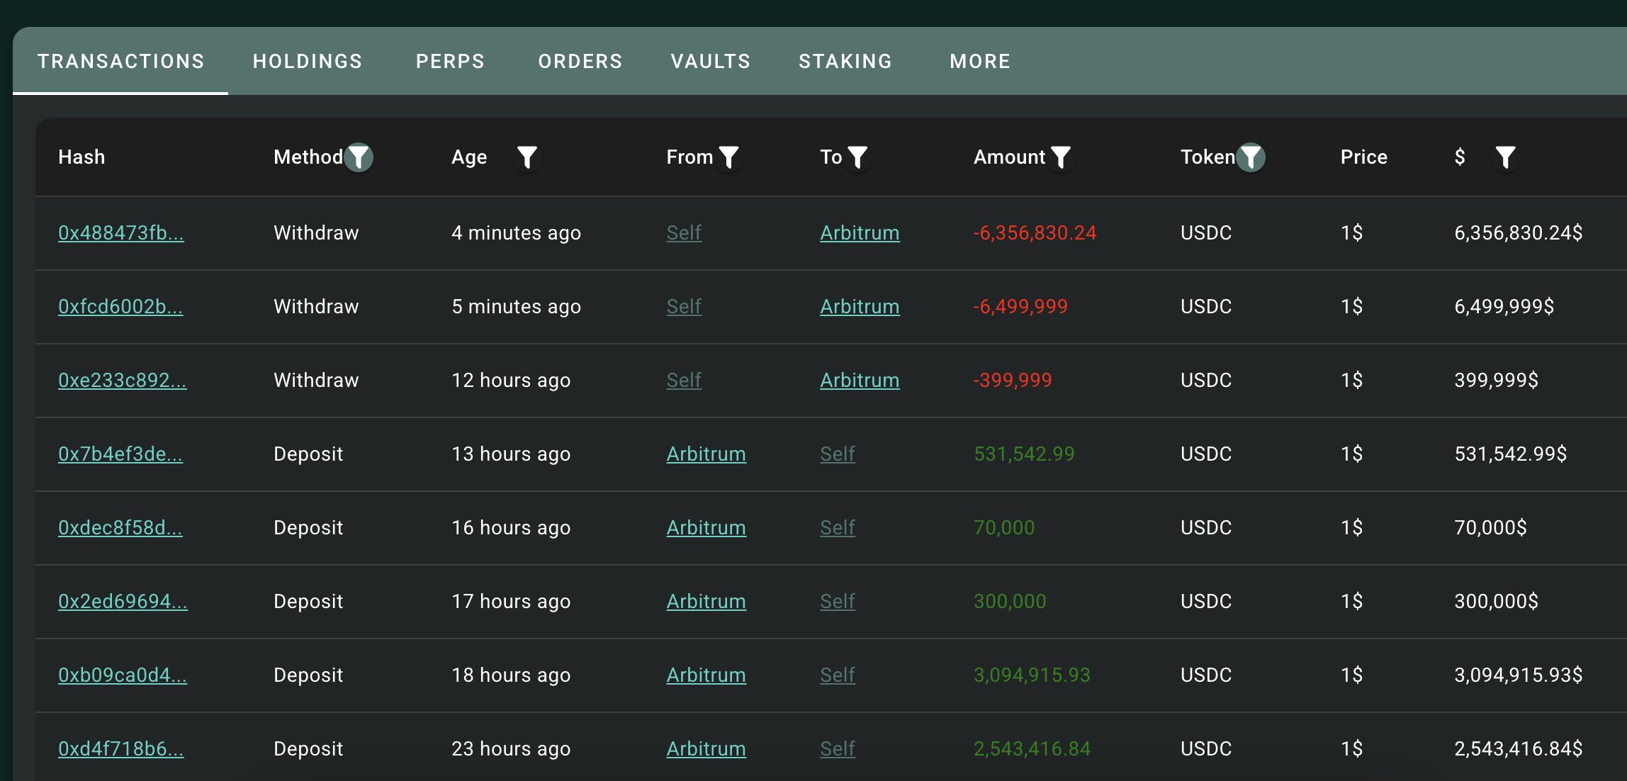Image resolution: width=1627 pixels, height=781 pixels.
Task: Click Arbitrum source in 23 hours ago row
Action: click(706, 749)
